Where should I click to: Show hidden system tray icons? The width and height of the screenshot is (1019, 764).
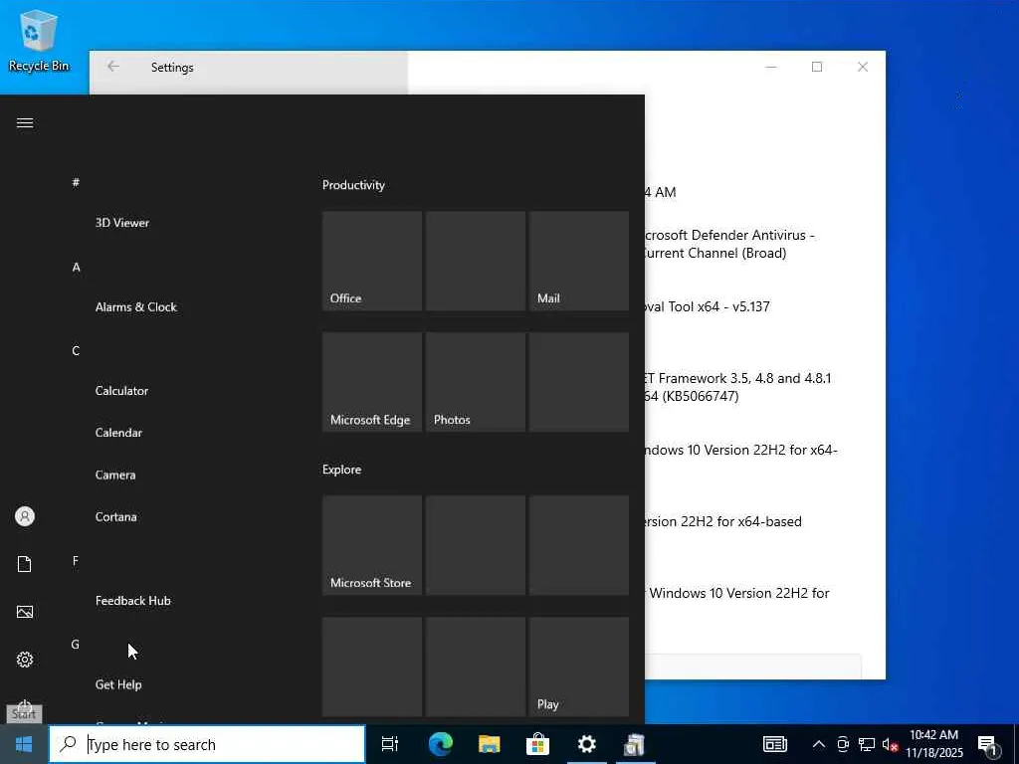(819, 744)
